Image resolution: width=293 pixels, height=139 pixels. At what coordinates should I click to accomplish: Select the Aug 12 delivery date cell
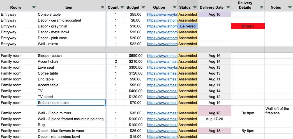[214, 97]
